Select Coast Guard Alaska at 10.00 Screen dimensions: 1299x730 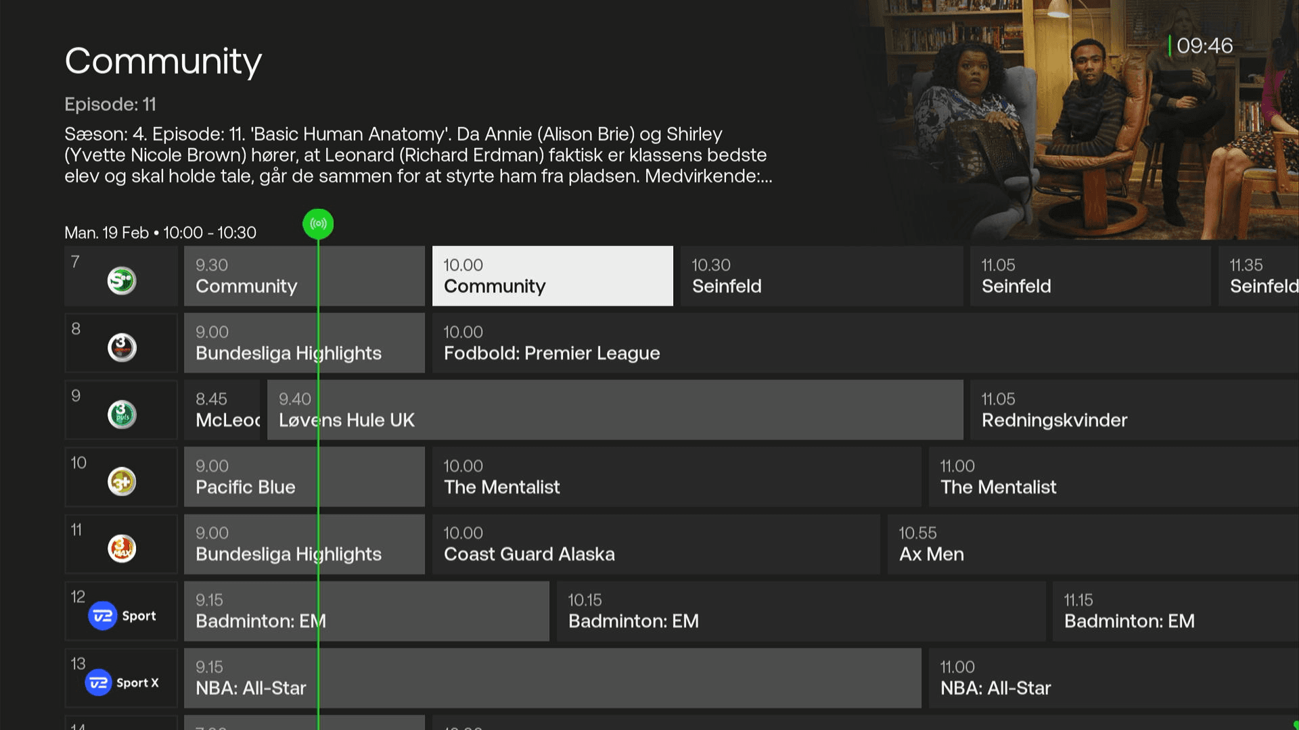[x=656, y=543]
